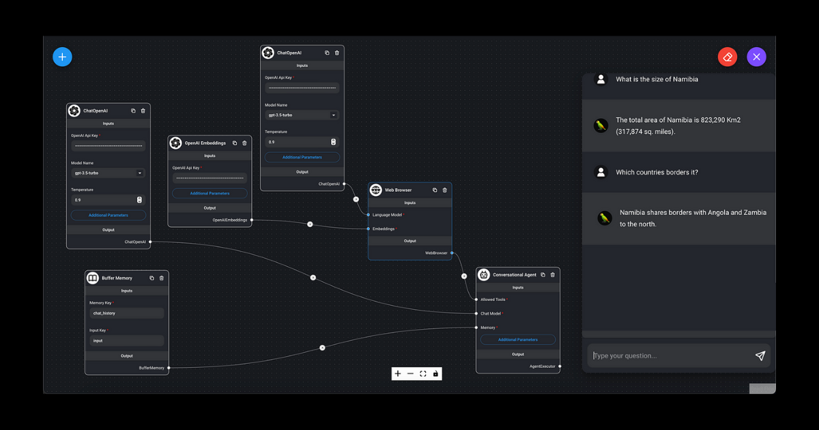The image size is (819, 430).
Task: Toggle the canvas lock control
Action: point(435,373)
